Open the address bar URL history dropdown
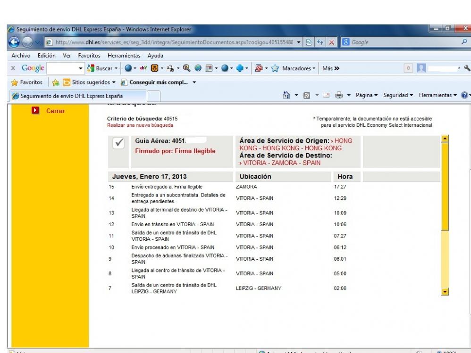The height and width of the screenshot is (353, 471). (299, 42)
